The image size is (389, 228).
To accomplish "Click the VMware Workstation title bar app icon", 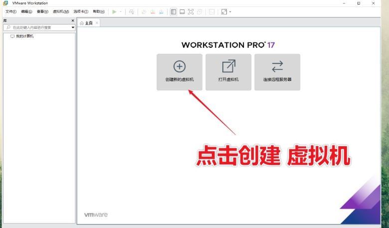I will pos(5,3).
